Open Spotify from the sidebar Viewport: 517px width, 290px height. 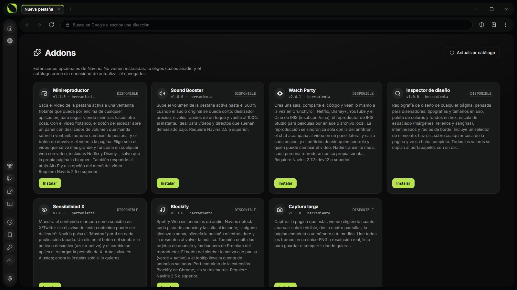click(10, 41)
